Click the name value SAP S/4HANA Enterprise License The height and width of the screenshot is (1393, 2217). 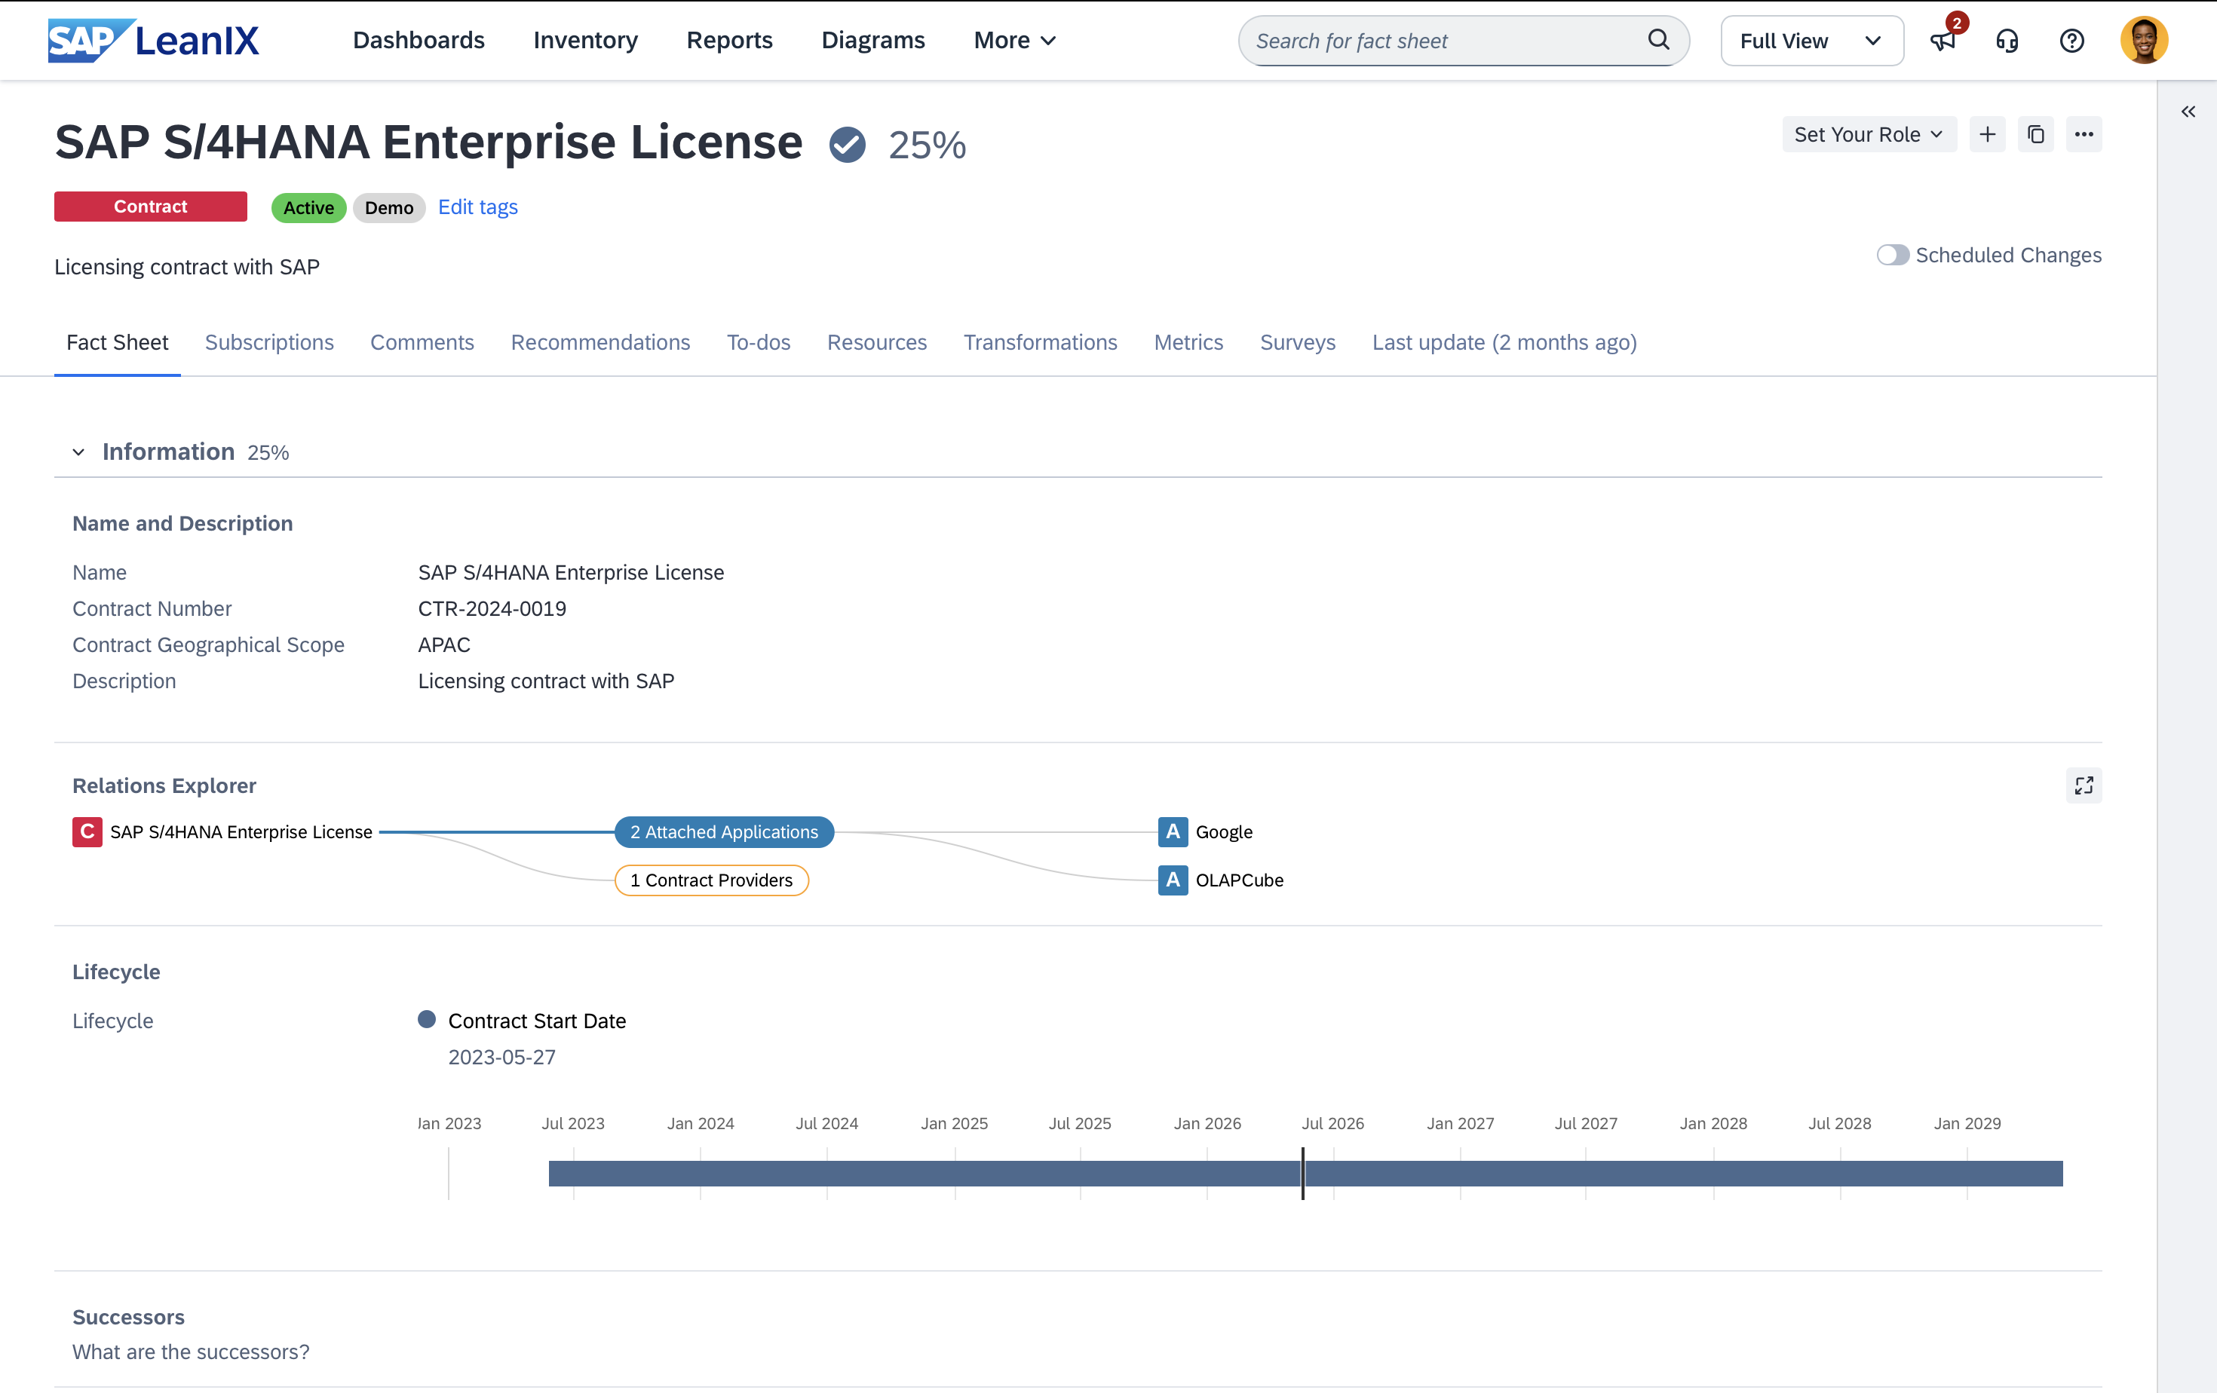571,572
